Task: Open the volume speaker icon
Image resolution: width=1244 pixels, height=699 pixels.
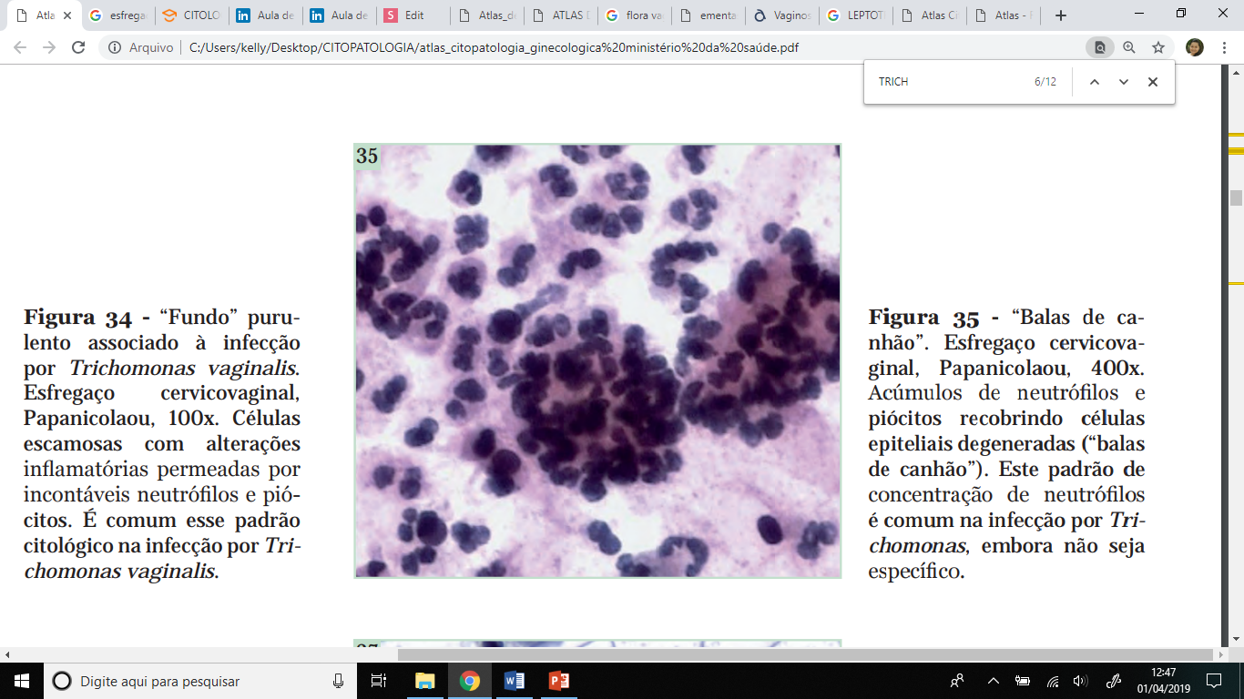Action: pyautogui.click(x=1081, y=681)
